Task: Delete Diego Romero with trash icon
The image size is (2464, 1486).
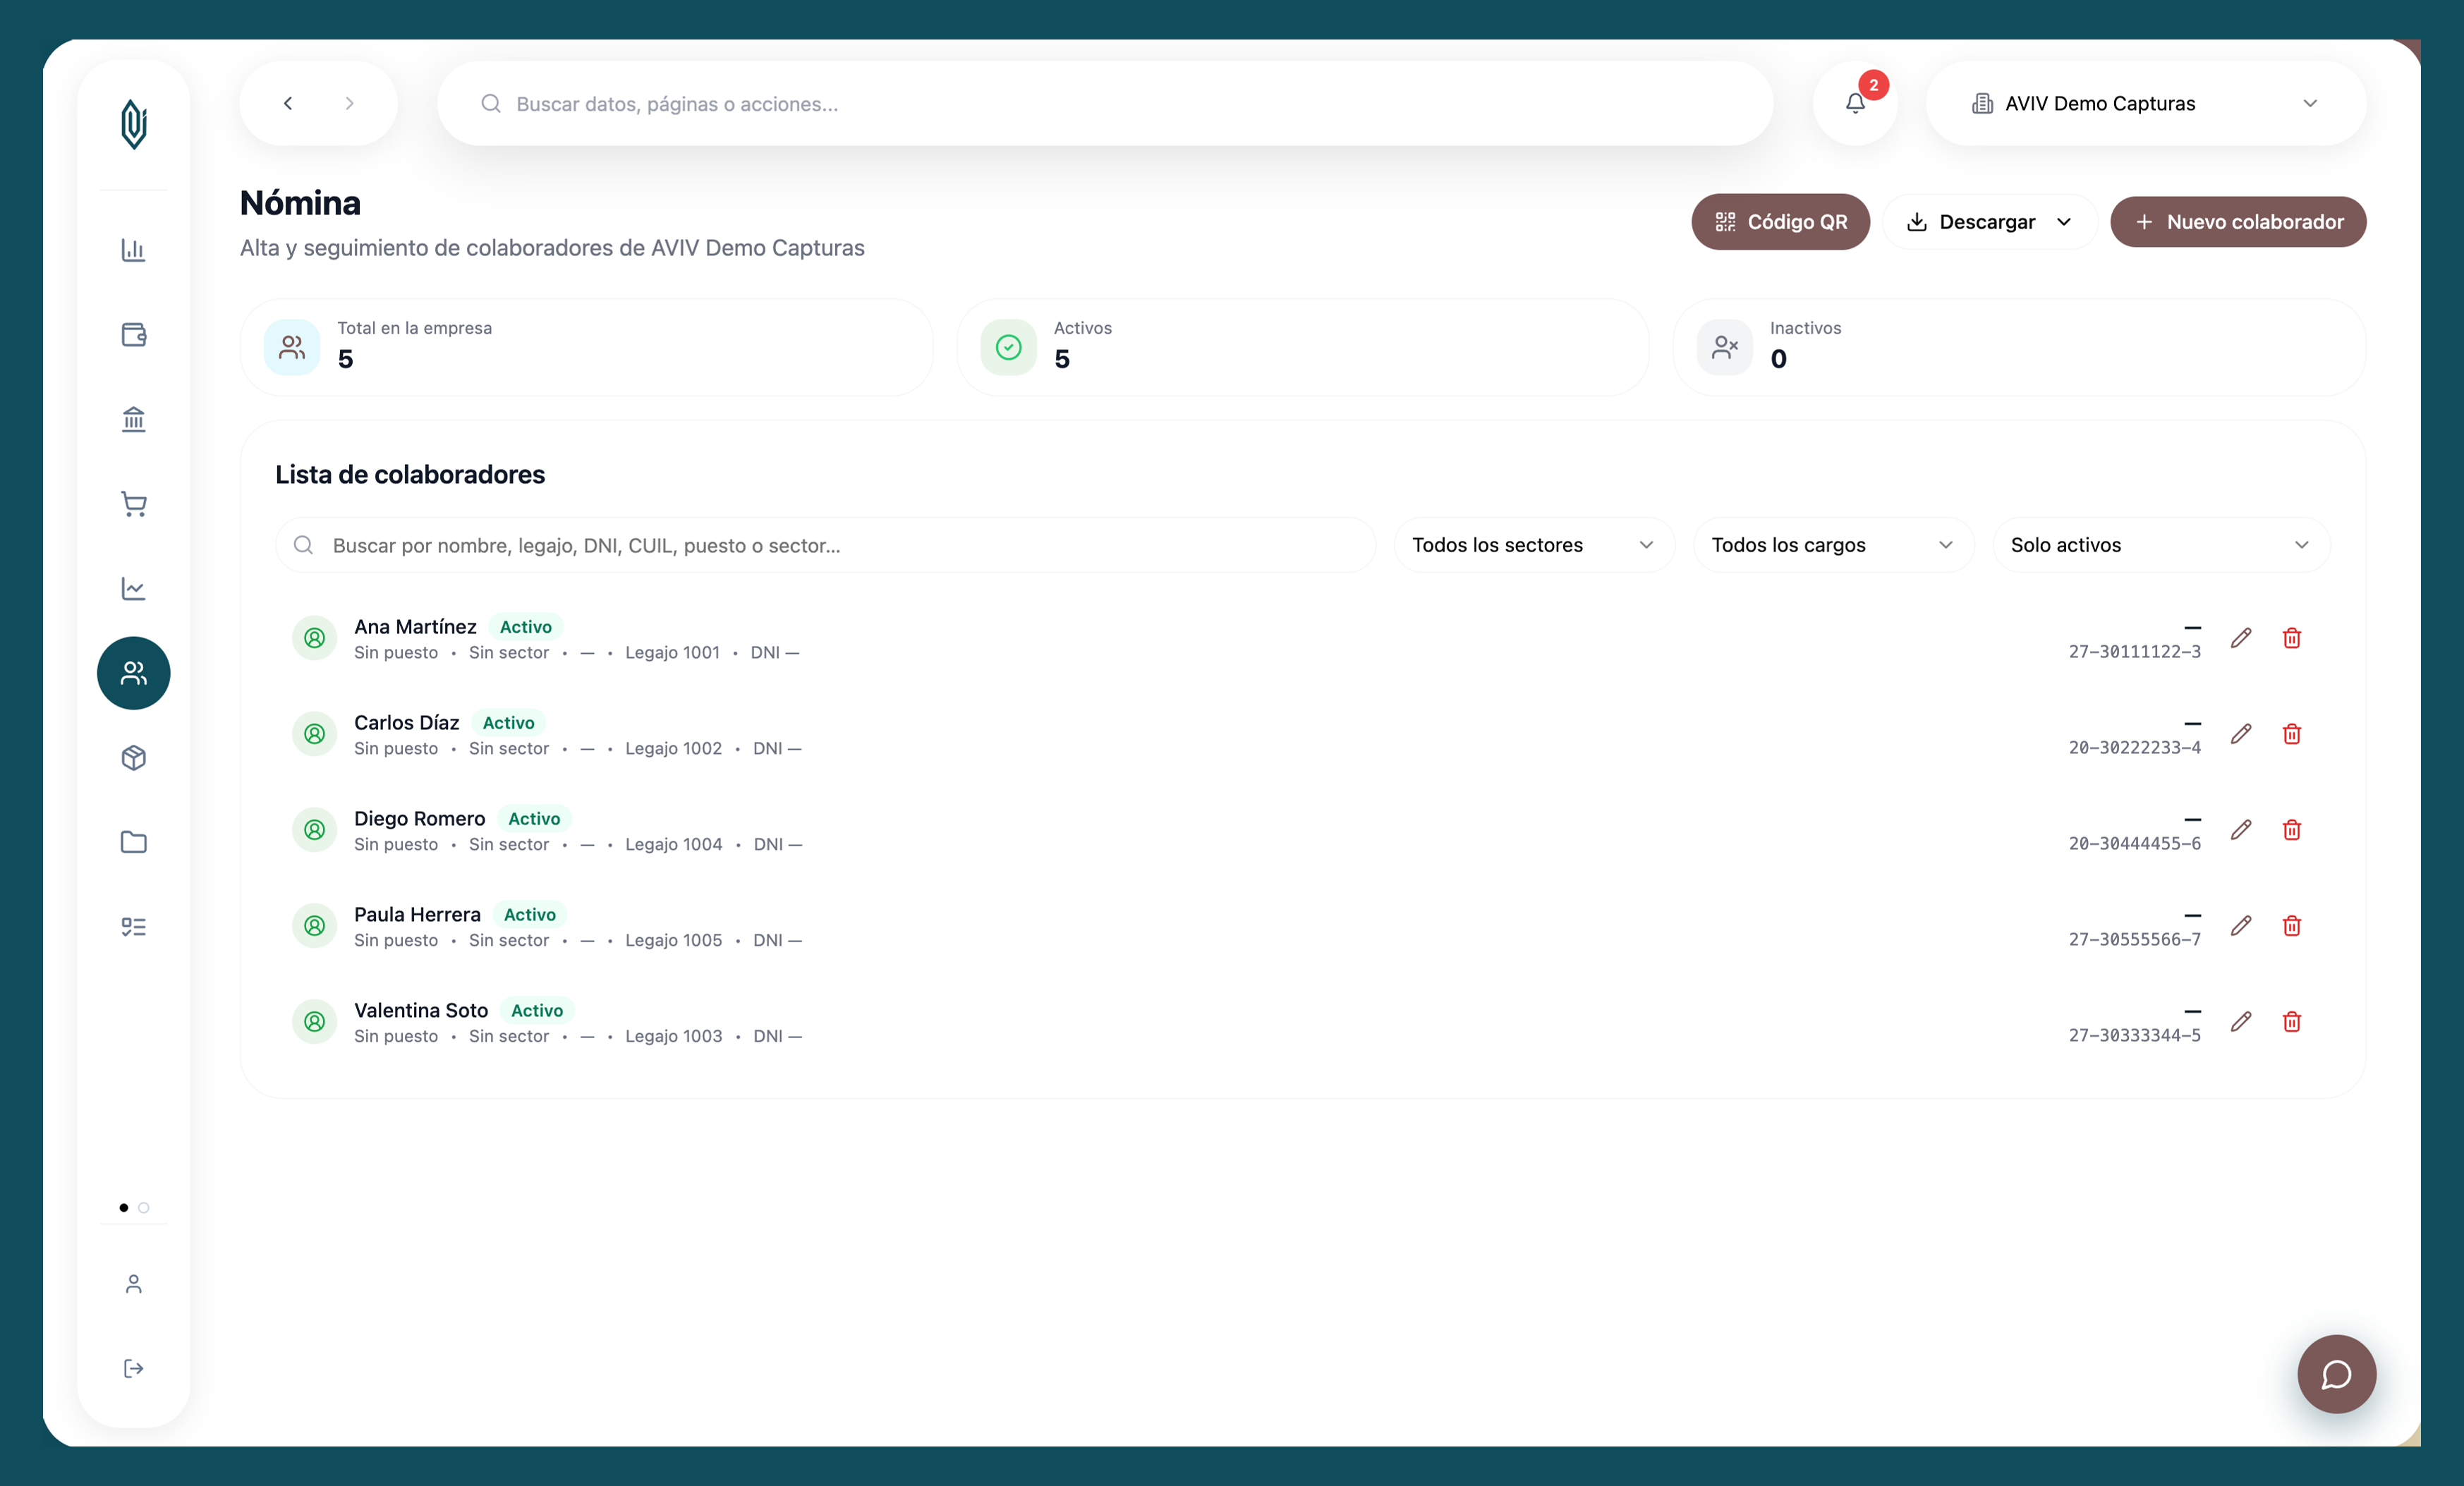Action: click(2292, 830)
